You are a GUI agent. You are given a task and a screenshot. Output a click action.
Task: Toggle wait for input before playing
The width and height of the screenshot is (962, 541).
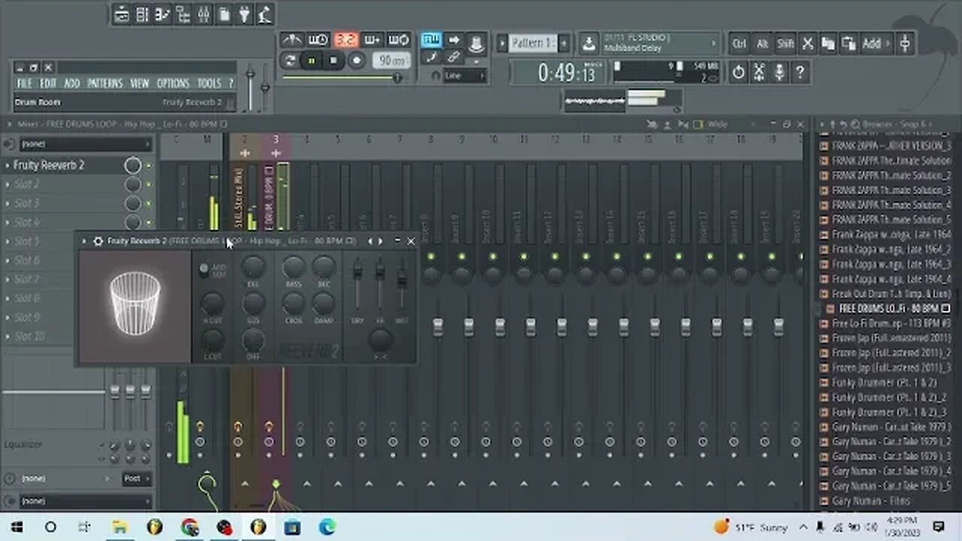tap(319, 40)
